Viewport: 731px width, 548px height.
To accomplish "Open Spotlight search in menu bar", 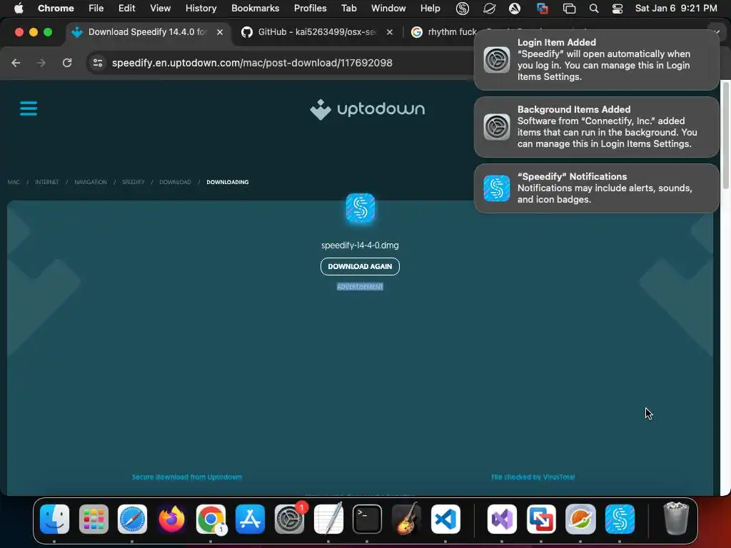I will pos(593,9).
